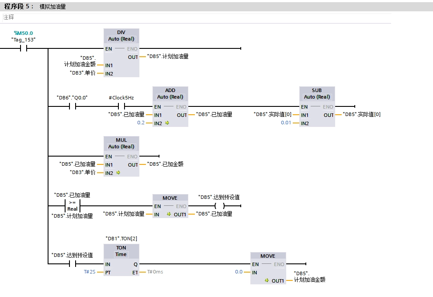Click the ADD OUT operand 已加油量
Viewport: 433px width, 297px height.
(x=214, y=114)
